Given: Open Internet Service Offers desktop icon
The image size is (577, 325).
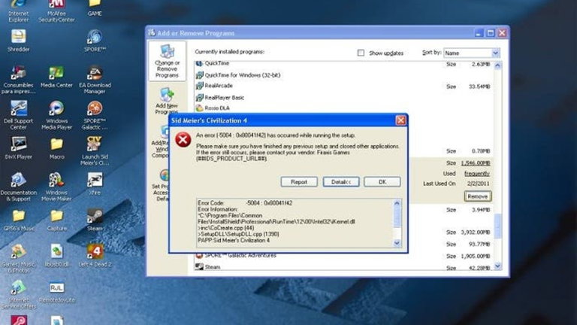Looking at the screenshot, I should [x=18, y=294].
